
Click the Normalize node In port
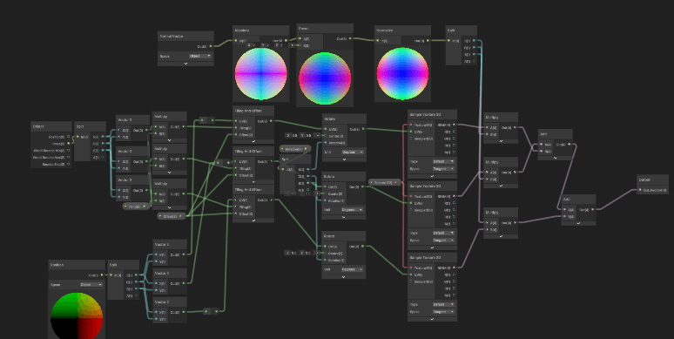[378, 41]
